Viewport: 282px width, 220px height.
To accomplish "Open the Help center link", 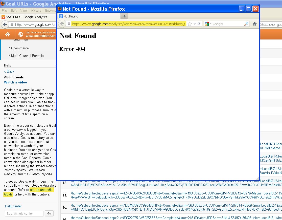I will tap(13, 206).
